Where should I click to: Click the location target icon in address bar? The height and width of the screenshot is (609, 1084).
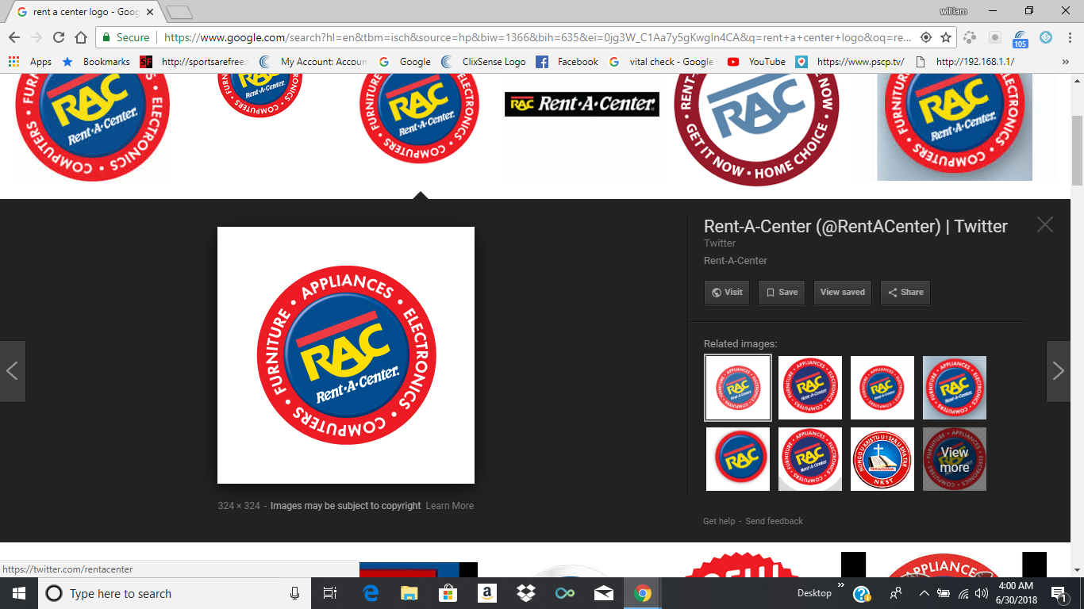(x=925, y=37)
